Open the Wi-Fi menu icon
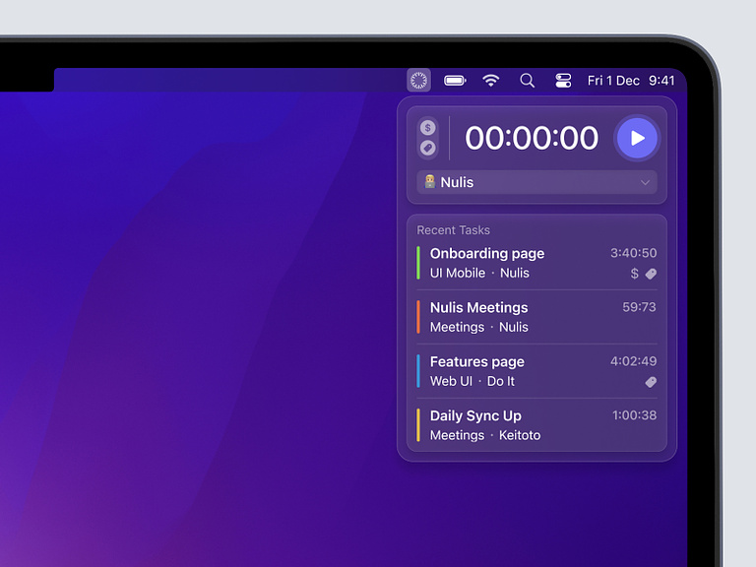The width and height of the screenshot is (756, 567). click(x=491, y=81)
